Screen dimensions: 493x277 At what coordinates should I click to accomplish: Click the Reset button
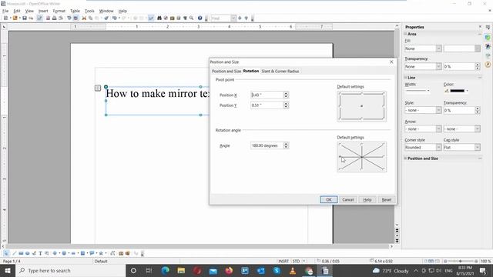point(387,200)
